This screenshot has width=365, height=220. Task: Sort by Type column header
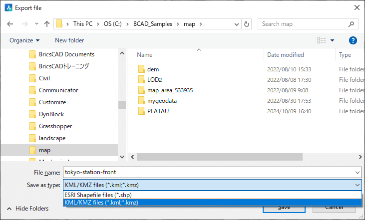[x=345, y=55]
